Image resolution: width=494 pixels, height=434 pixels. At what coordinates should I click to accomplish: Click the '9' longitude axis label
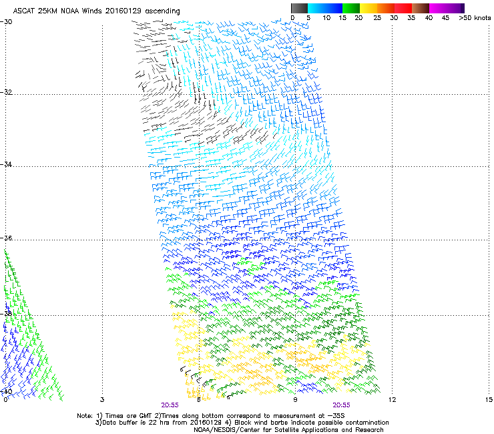pos(295,400)
